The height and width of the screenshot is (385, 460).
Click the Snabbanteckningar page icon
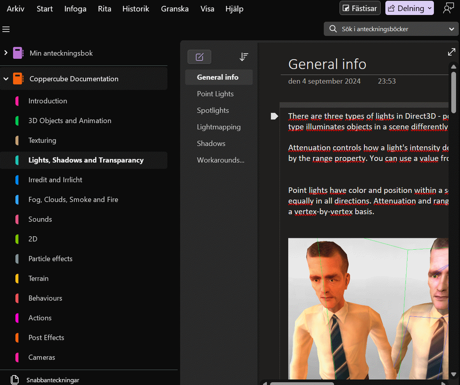coord(14,380)
